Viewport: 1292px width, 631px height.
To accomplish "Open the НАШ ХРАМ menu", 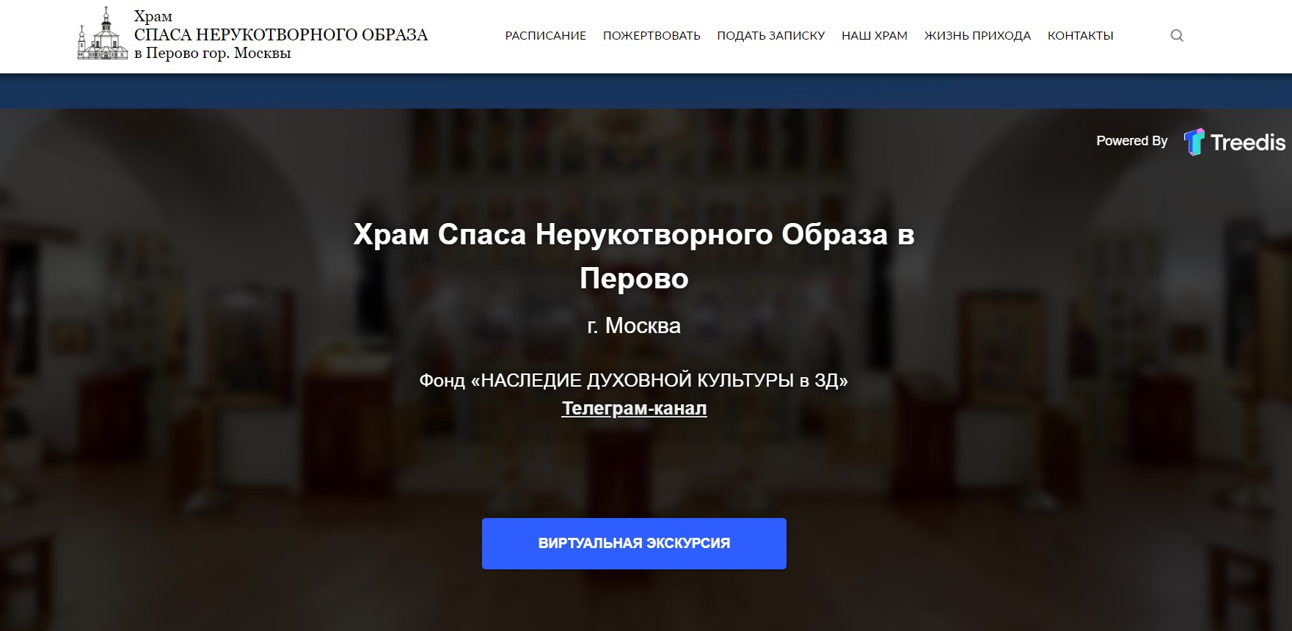I will (875, 35).
